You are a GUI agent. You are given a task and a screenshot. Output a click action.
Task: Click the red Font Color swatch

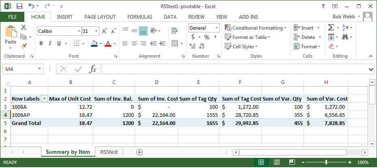tap(108, 43)
